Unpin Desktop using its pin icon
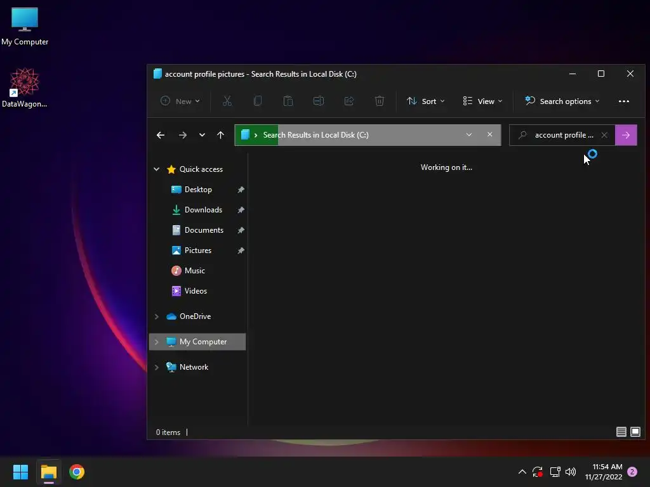This screenshot has height=487, width=650. [241, 190]
